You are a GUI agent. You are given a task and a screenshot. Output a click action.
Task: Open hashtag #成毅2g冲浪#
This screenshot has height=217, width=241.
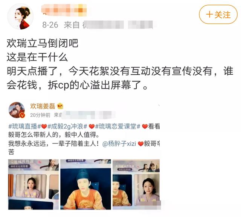click(x=67, y=127)
